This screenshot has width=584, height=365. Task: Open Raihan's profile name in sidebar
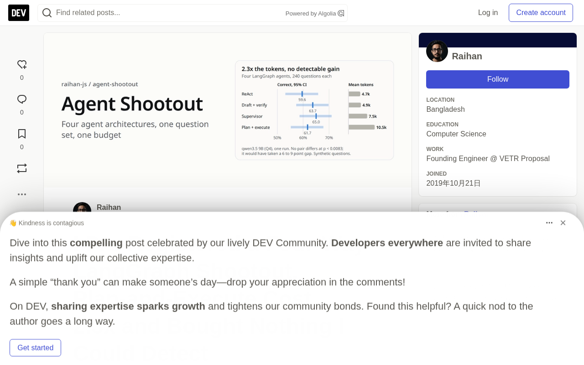(467, 56)
